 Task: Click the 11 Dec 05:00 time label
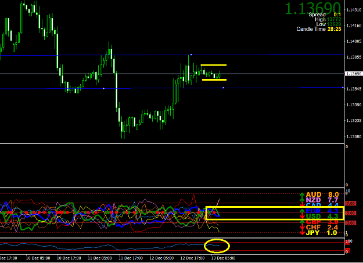tap(100, 258)
